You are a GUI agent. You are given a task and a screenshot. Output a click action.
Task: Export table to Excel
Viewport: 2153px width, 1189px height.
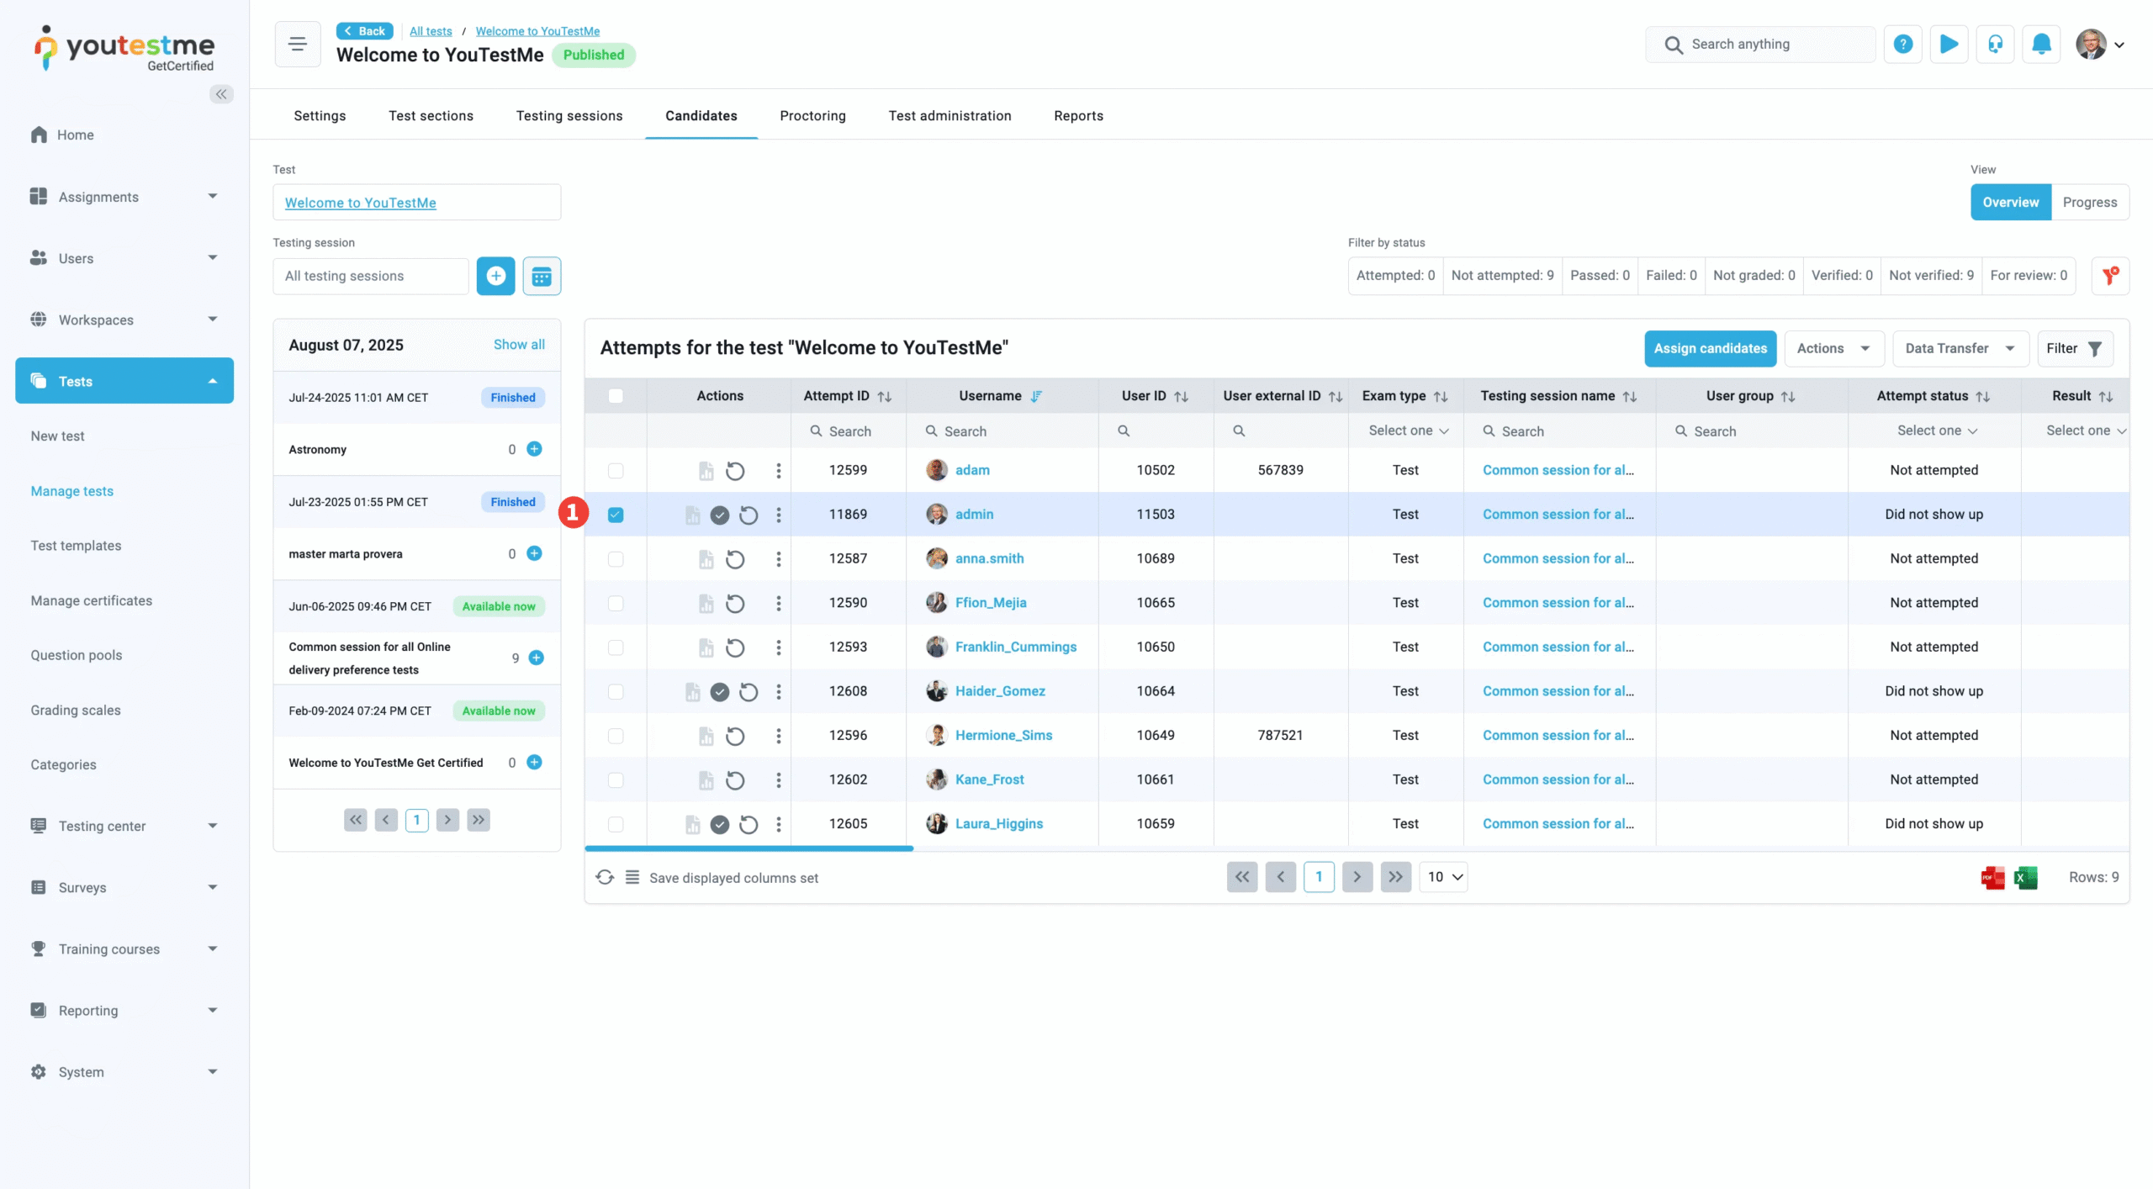pyautogui.click(x=2026, y=877)
